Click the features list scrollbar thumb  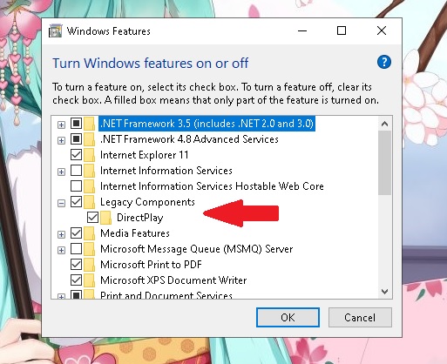(x=384, y=163)
